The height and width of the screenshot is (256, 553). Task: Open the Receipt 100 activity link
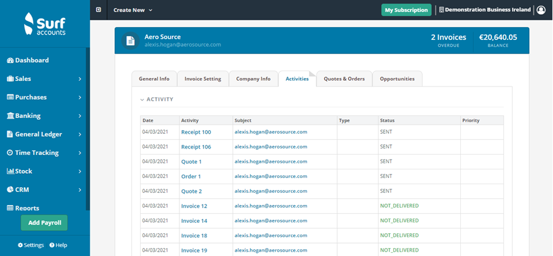(196, 132)
